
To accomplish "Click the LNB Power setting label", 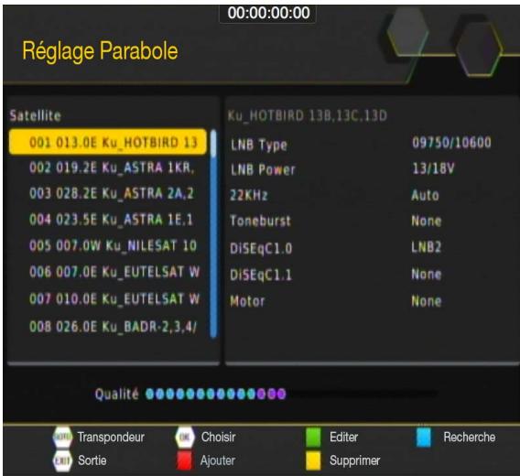I will [263, 170].
